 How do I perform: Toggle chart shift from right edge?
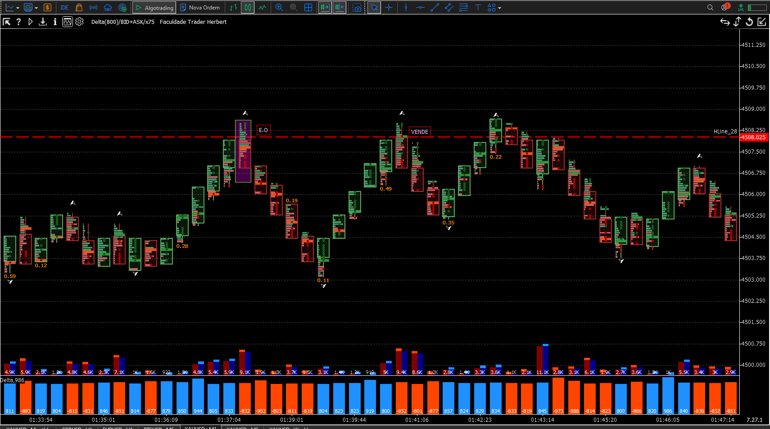coord(340,8)
